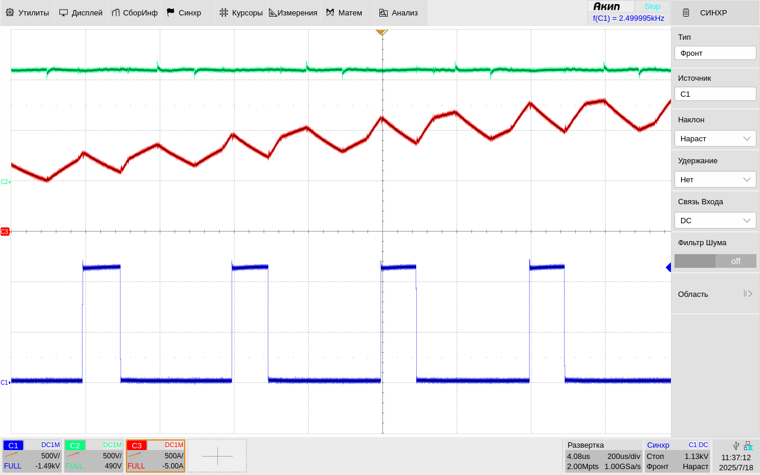Open the Утилиты gear icon menu
Image resolution: width=760 pixels, height=475 pixels.
pyautogui.click(x=9, y=12)
